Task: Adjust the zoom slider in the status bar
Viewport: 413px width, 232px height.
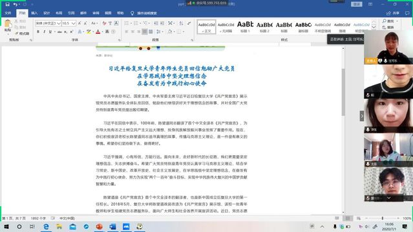Action: (383, 218)
